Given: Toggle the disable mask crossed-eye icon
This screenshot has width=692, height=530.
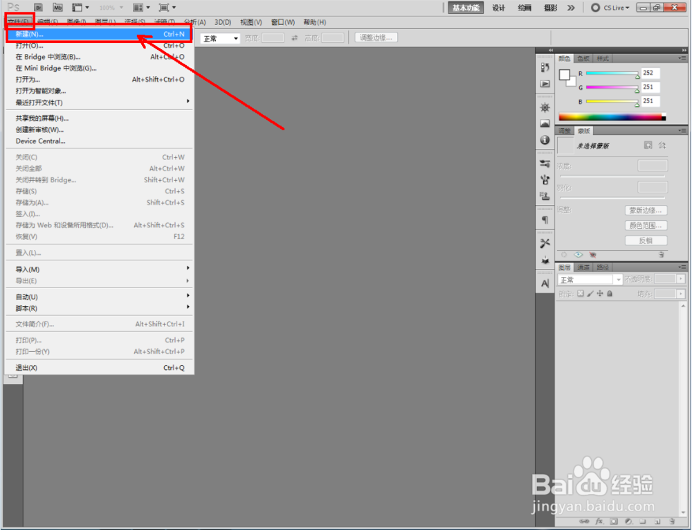Looking at the screenshot, I should 593,255.
